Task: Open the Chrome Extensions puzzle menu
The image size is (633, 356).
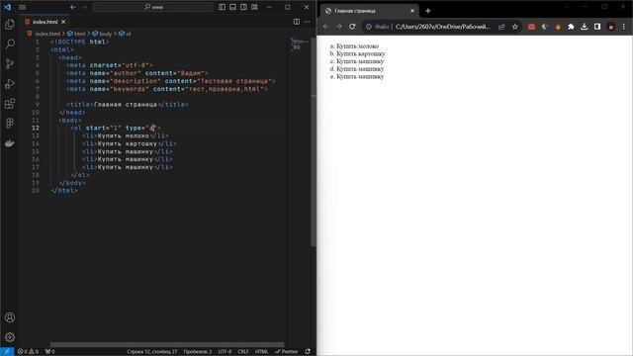Action: pos(571,27)
